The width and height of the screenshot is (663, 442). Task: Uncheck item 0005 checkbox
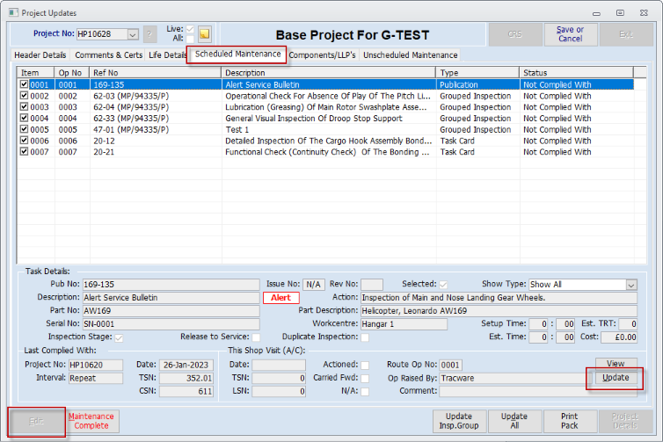coord(24,129)
